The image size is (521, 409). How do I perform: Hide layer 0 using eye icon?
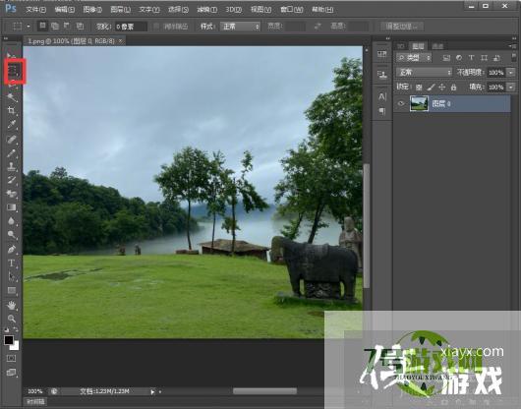401,103
